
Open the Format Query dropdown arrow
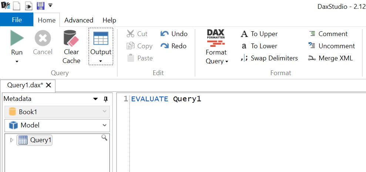226,62
